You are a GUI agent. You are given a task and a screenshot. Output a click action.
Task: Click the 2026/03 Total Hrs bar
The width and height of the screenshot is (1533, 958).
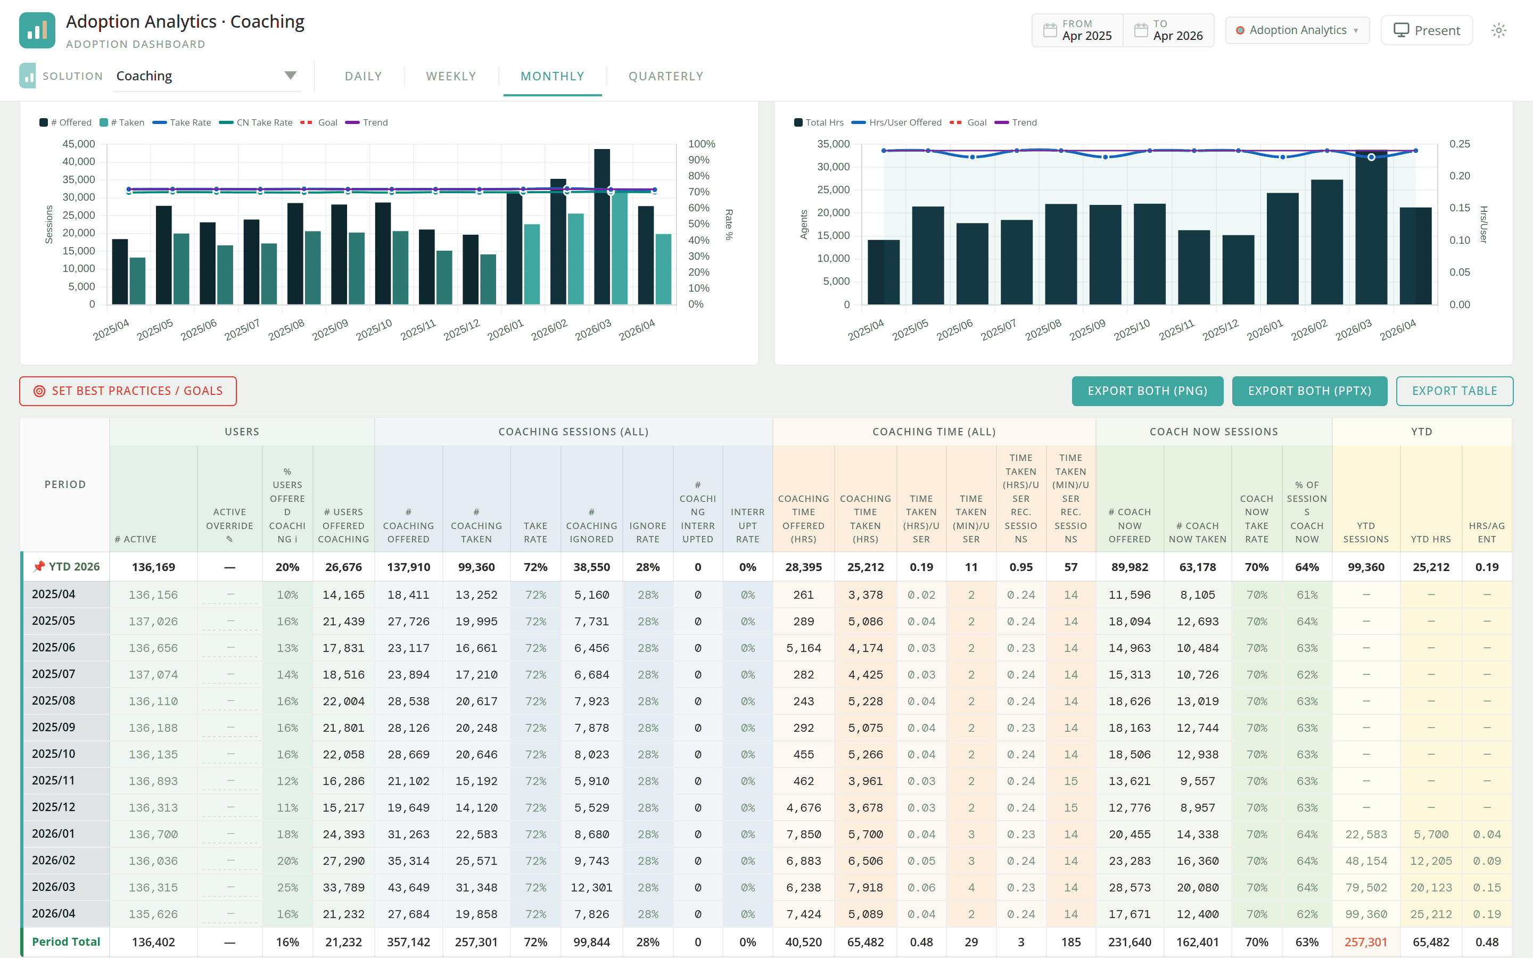1372,228
